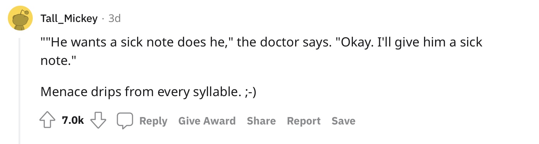539x144 pixels.
Task: Give Award to this comment
Action: (207, 121)
